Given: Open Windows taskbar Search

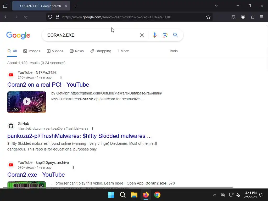Looking at the screenshot, I should (122, 195).
